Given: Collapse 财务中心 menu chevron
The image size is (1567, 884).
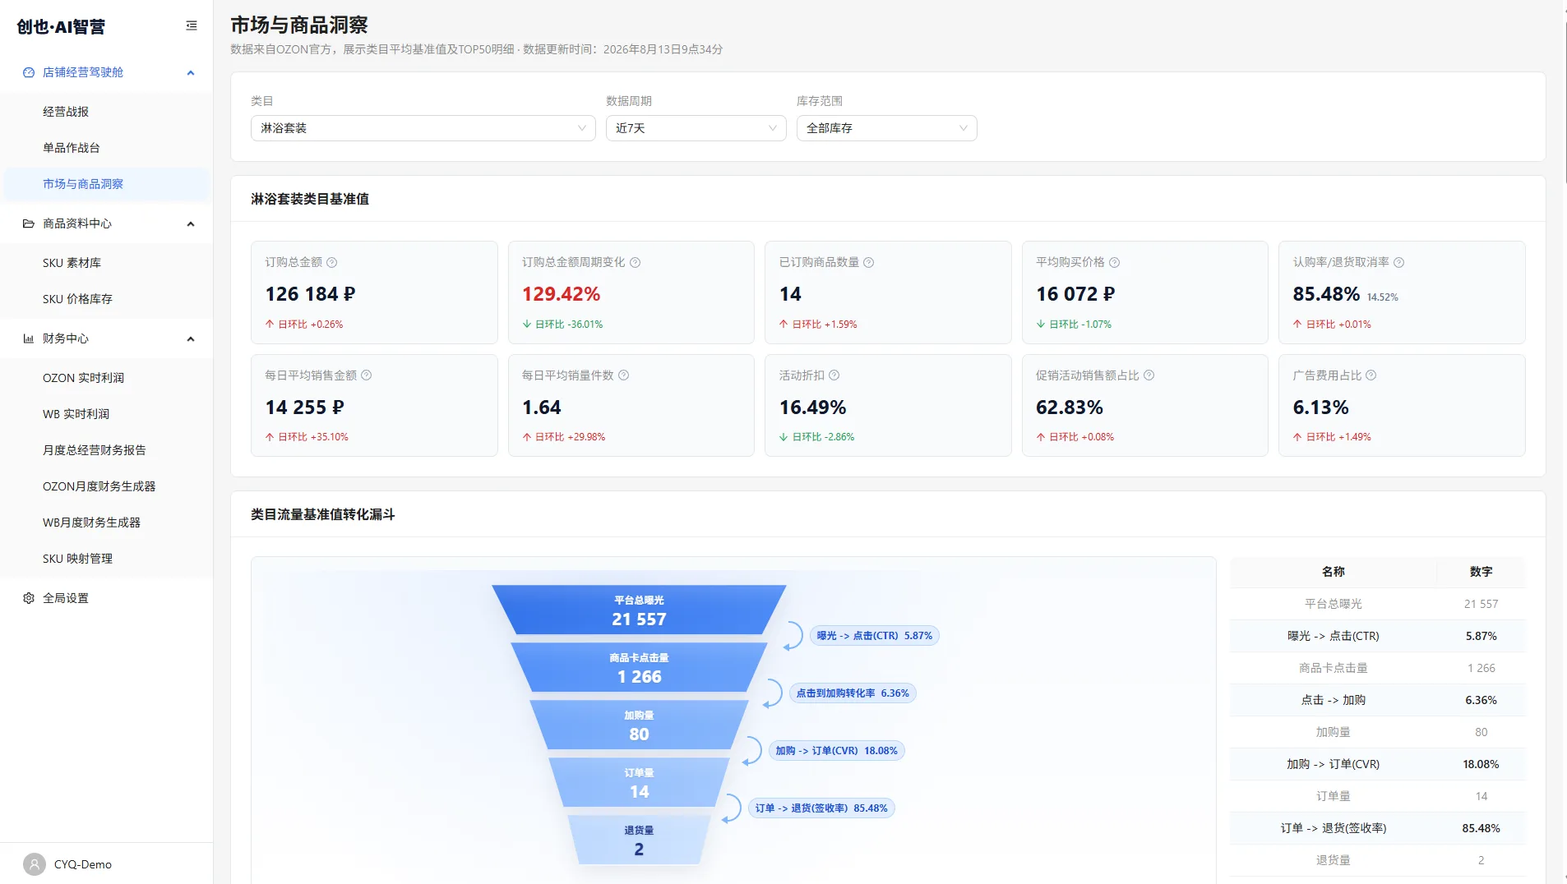Looking at the screenshot, I should tap(191, 338).
